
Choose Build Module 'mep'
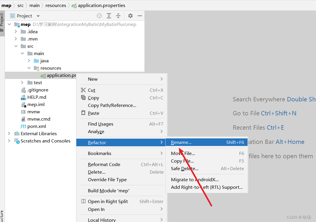tap(122, 191)
